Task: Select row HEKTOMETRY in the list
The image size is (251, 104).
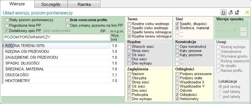Action: tap(57, 81)
